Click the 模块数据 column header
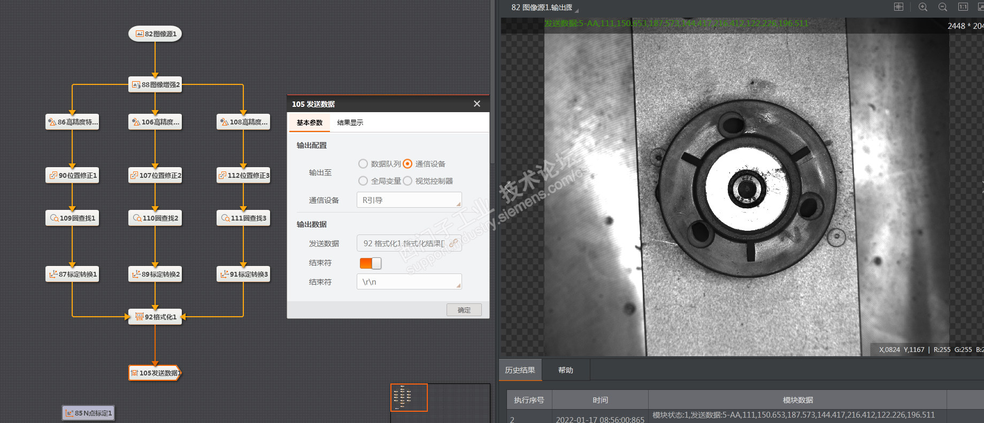The width and height of the screenshot is (984, 423). tap(798, 400)
